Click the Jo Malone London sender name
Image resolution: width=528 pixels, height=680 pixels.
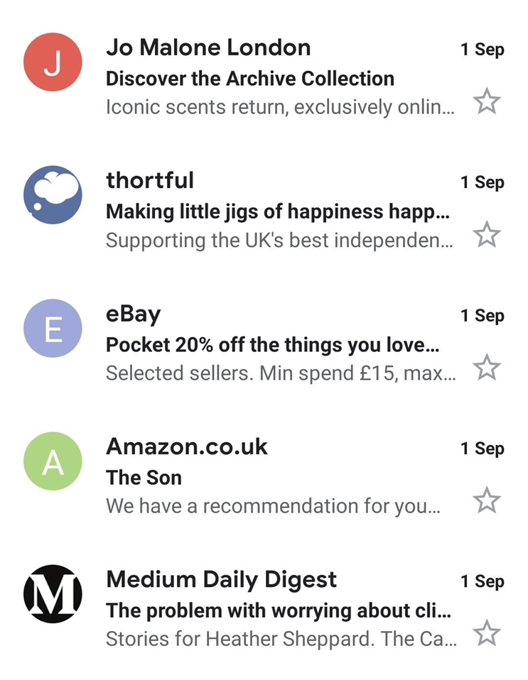(x=208, y=48)
